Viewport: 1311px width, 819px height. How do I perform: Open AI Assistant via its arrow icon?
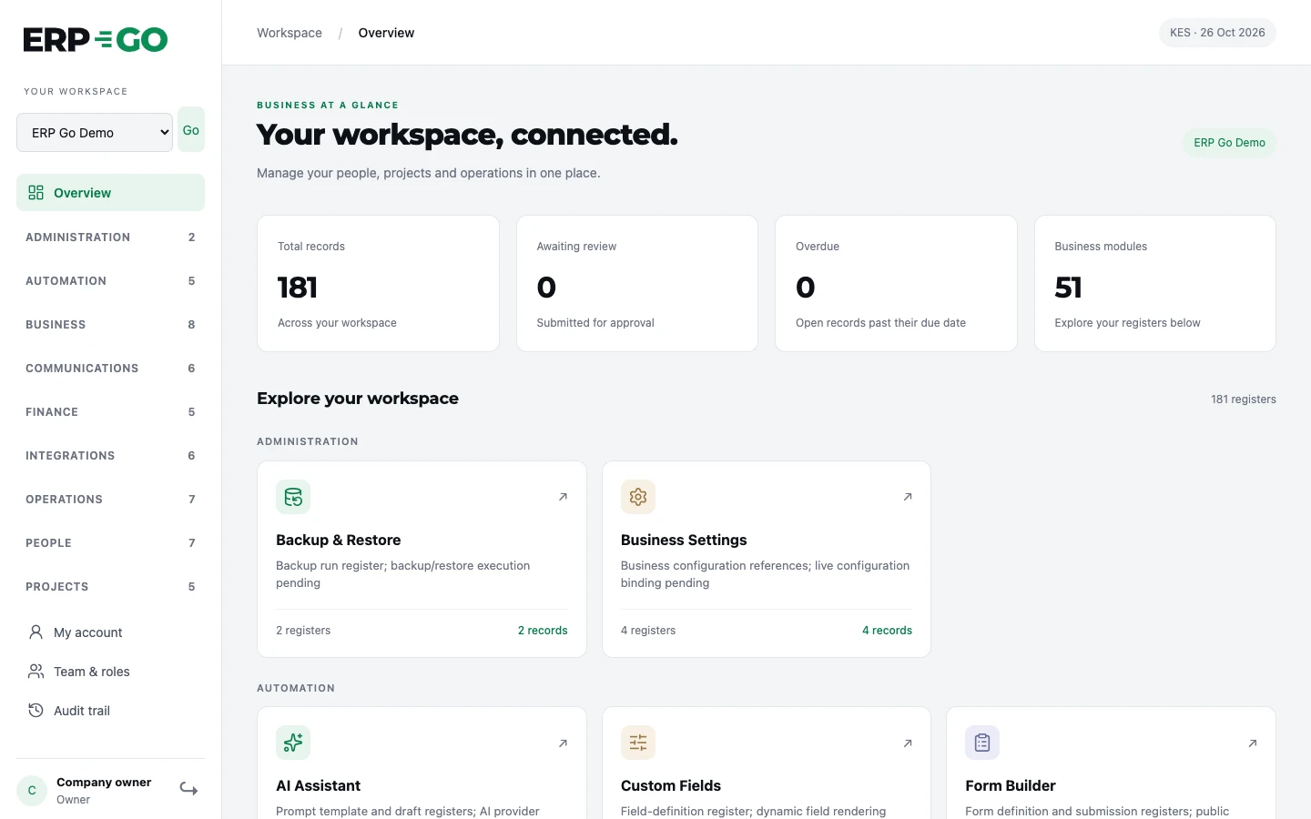click(x=563, y=743)
